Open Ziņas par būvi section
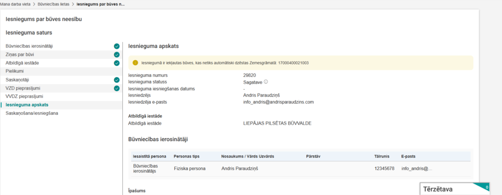This screenshot has height=195, width=502. [x=20, y=55]
